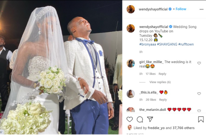The width and height of the screenshot is (206, 135).
Task: Follow wendyshayofficial account
Action: 181,9
